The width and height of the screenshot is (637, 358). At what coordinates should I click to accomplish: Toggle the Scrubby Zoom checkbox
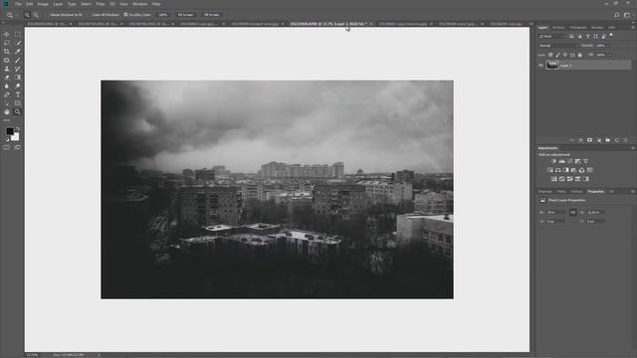125,15
